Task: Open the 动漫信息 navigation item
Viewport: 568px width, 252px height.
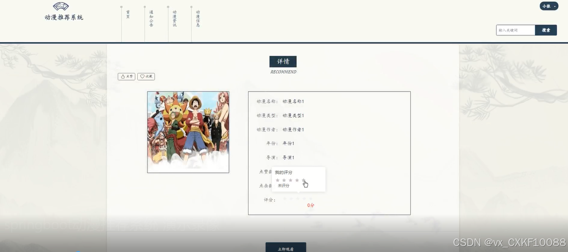Action: pyautogui.click(x=198, y=19)
